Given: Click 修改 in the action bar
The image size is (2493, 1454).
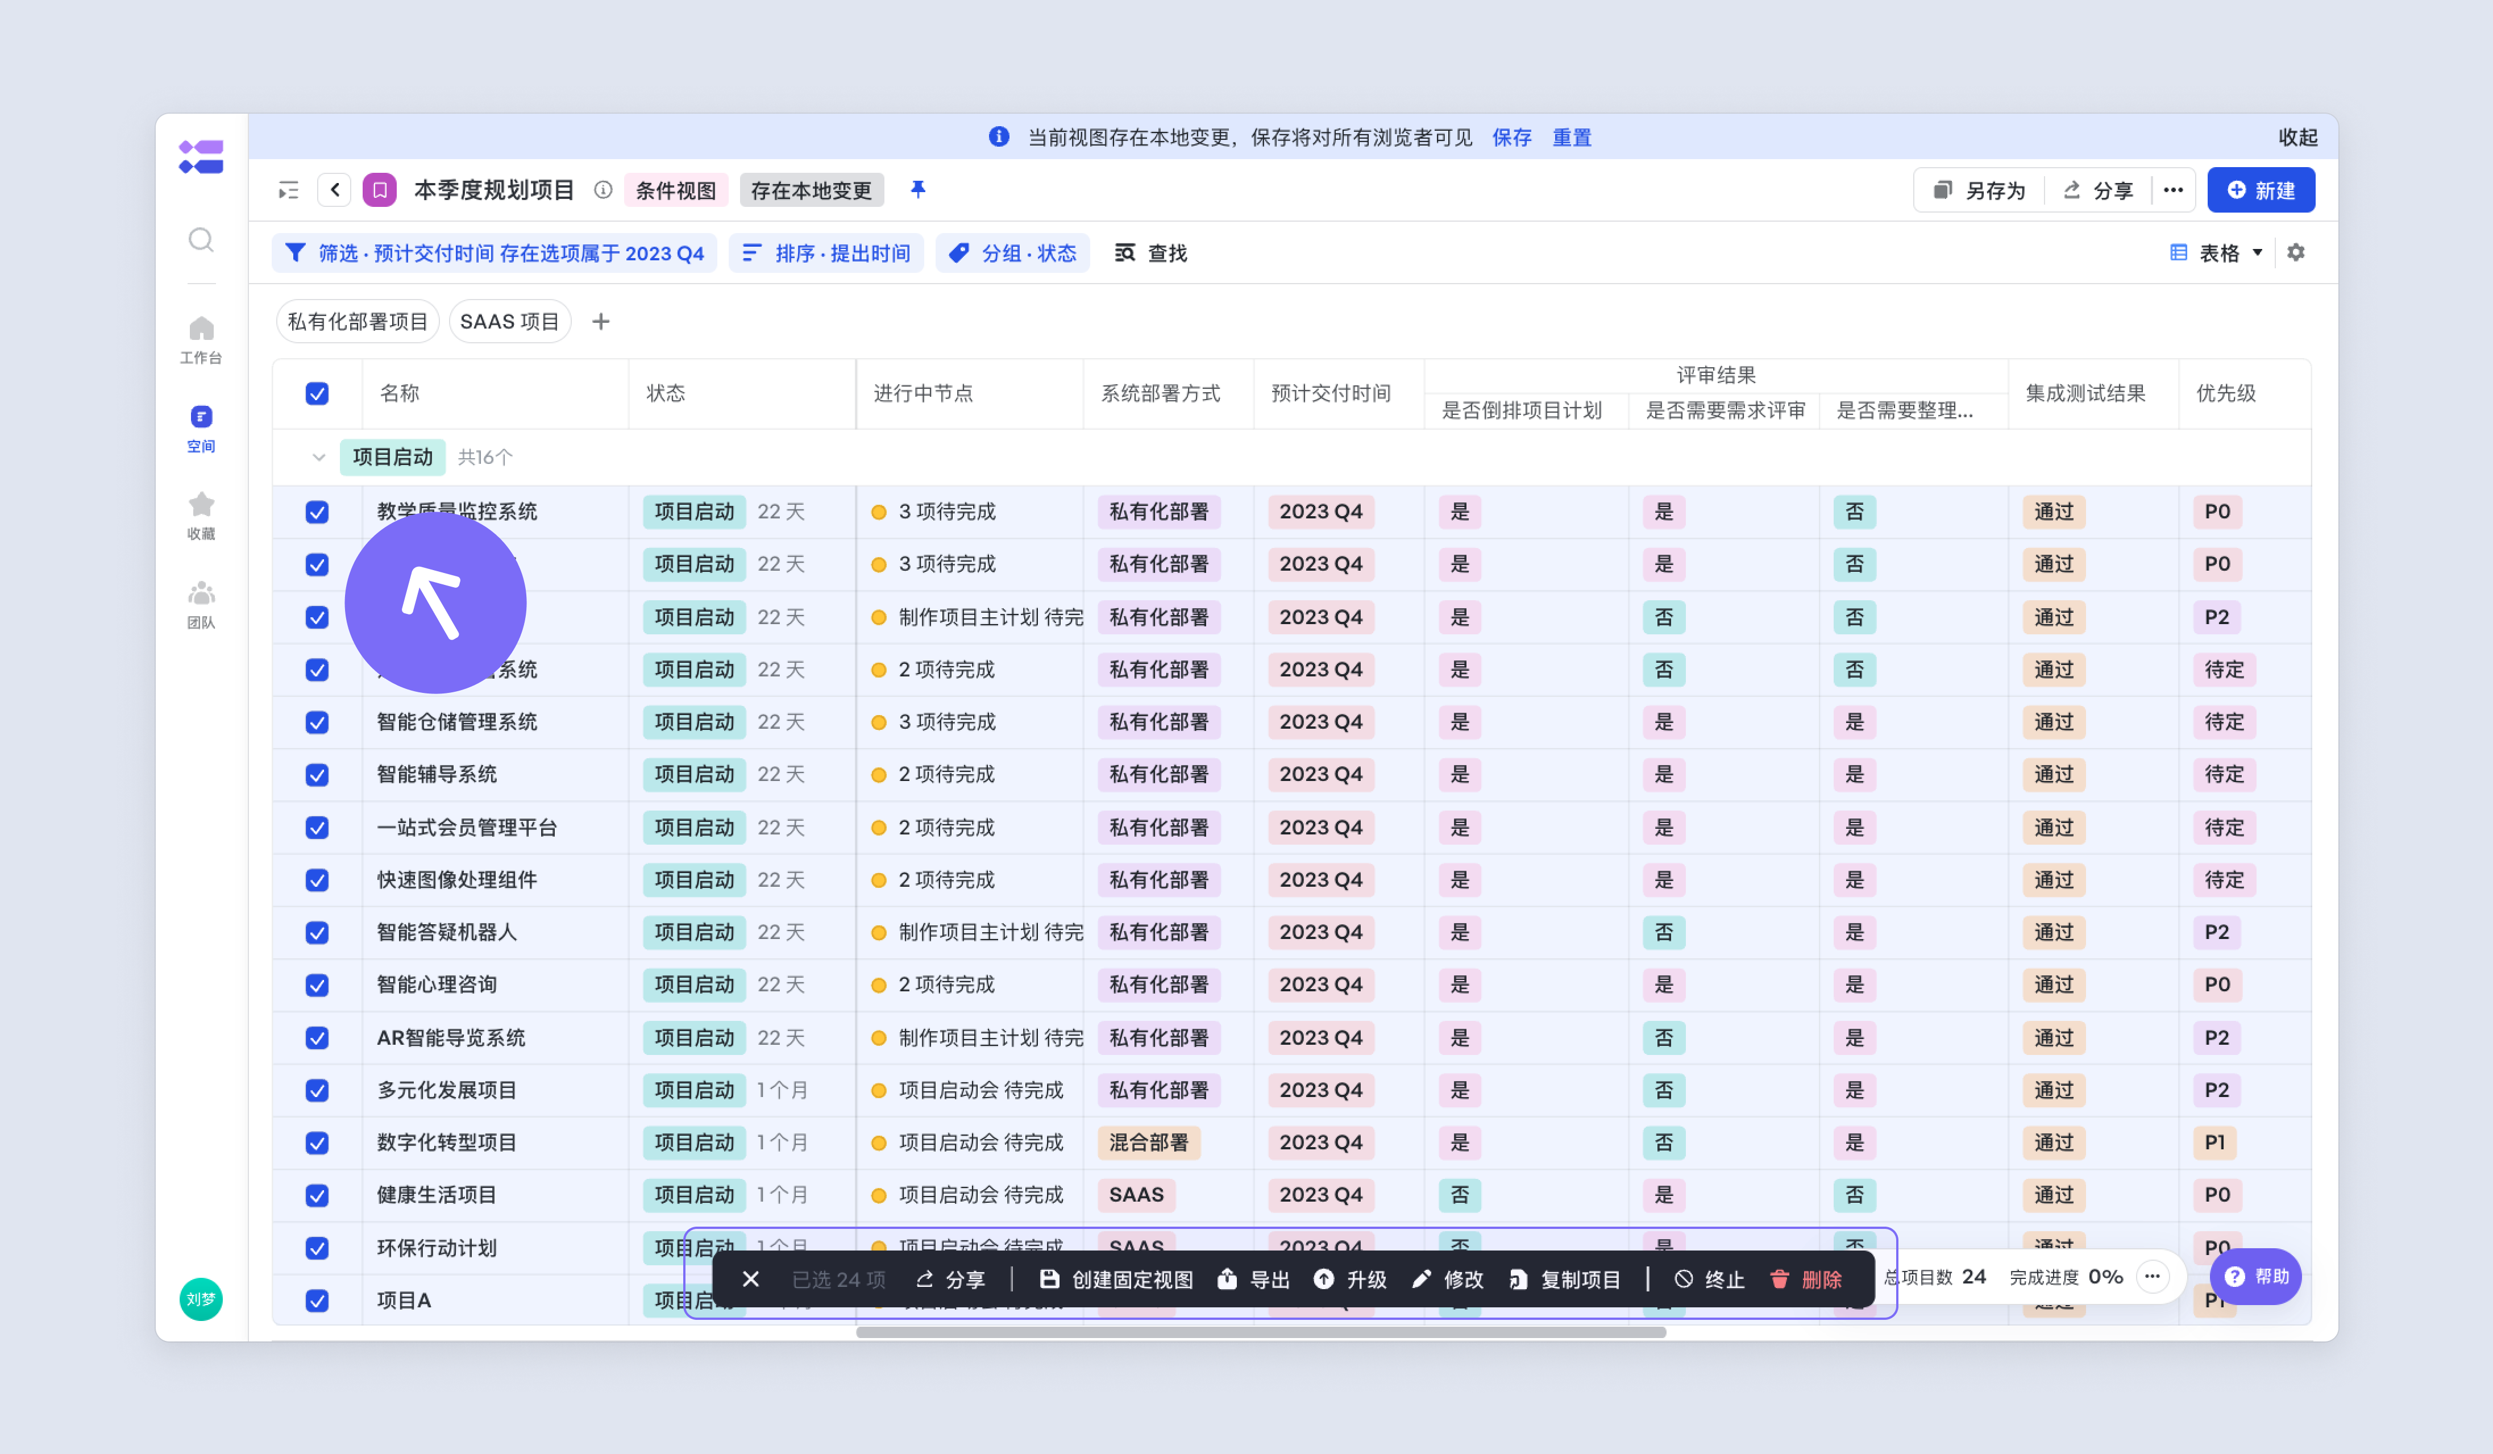Looking at the screenshot, I should (x=1447, y=1279).
